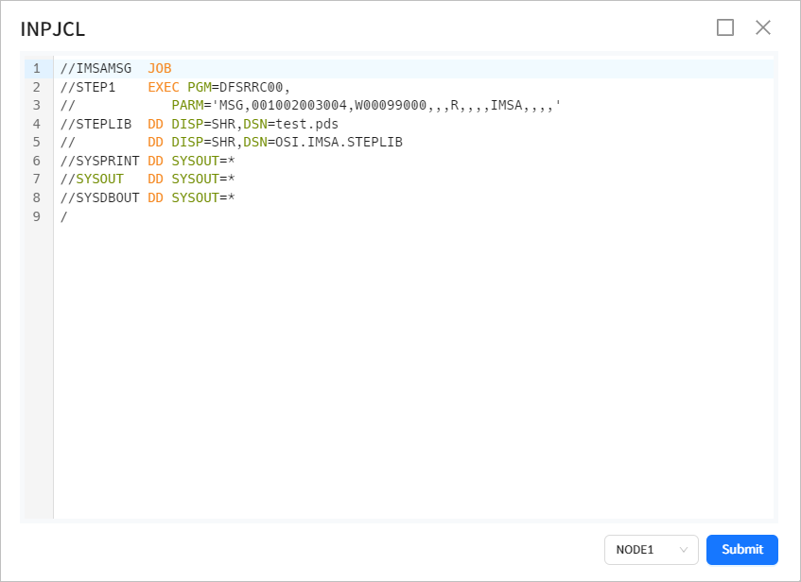Select line number 5 in the gutter
Viewport: 801px width, 582px height.
pos(36,142)
